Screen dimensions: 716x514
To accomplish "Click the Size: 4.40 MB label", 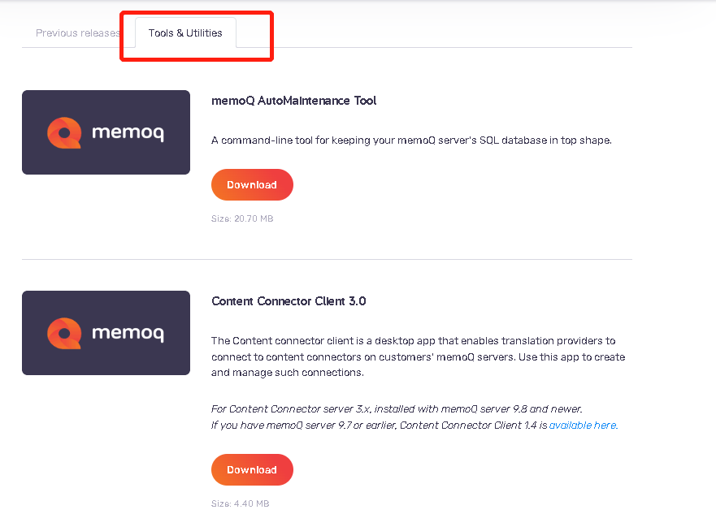I will [241, 503].
